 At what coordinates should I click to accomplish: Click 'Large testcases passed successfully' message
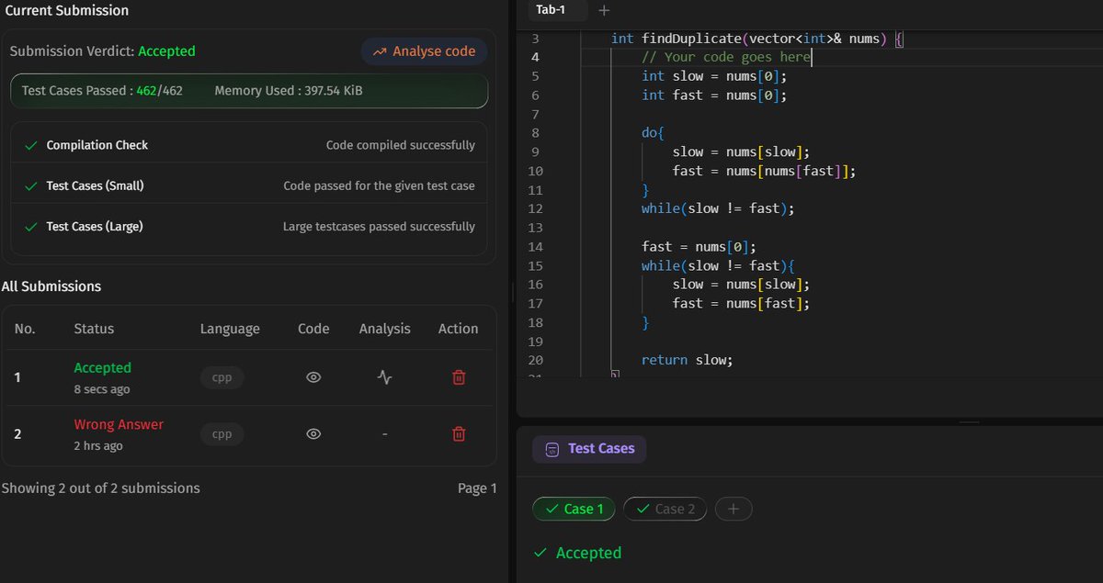pos(379,226)
